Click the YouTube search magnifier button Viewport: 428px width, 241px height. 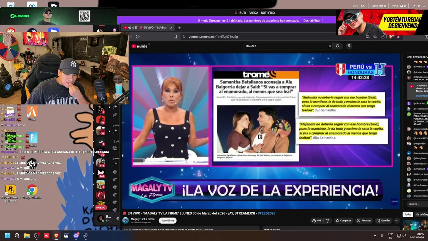tap(338, 46)
